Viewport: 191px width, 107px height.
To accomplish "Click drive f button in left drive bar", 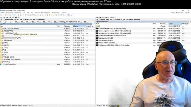I will click(x=7, y=18).
